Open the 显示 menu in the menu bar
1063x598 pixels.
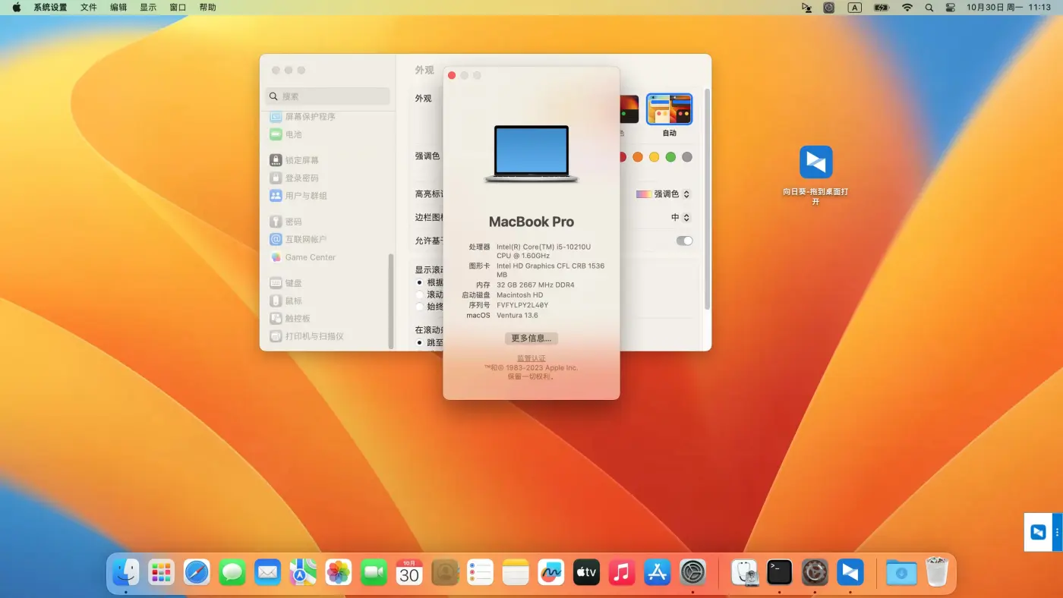click(x=147, y=7)
